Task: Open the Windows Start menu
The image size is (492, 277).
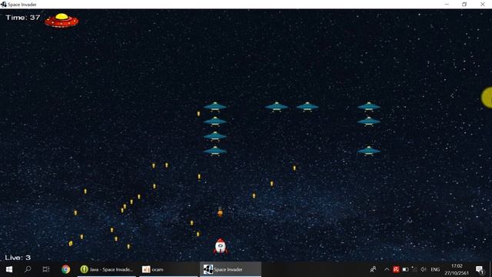Action: pos(9,269)
